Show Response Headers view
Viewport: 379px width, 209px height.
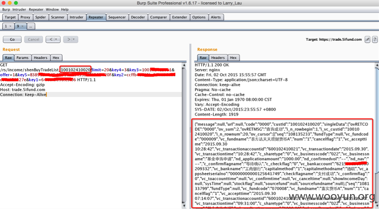218,58
